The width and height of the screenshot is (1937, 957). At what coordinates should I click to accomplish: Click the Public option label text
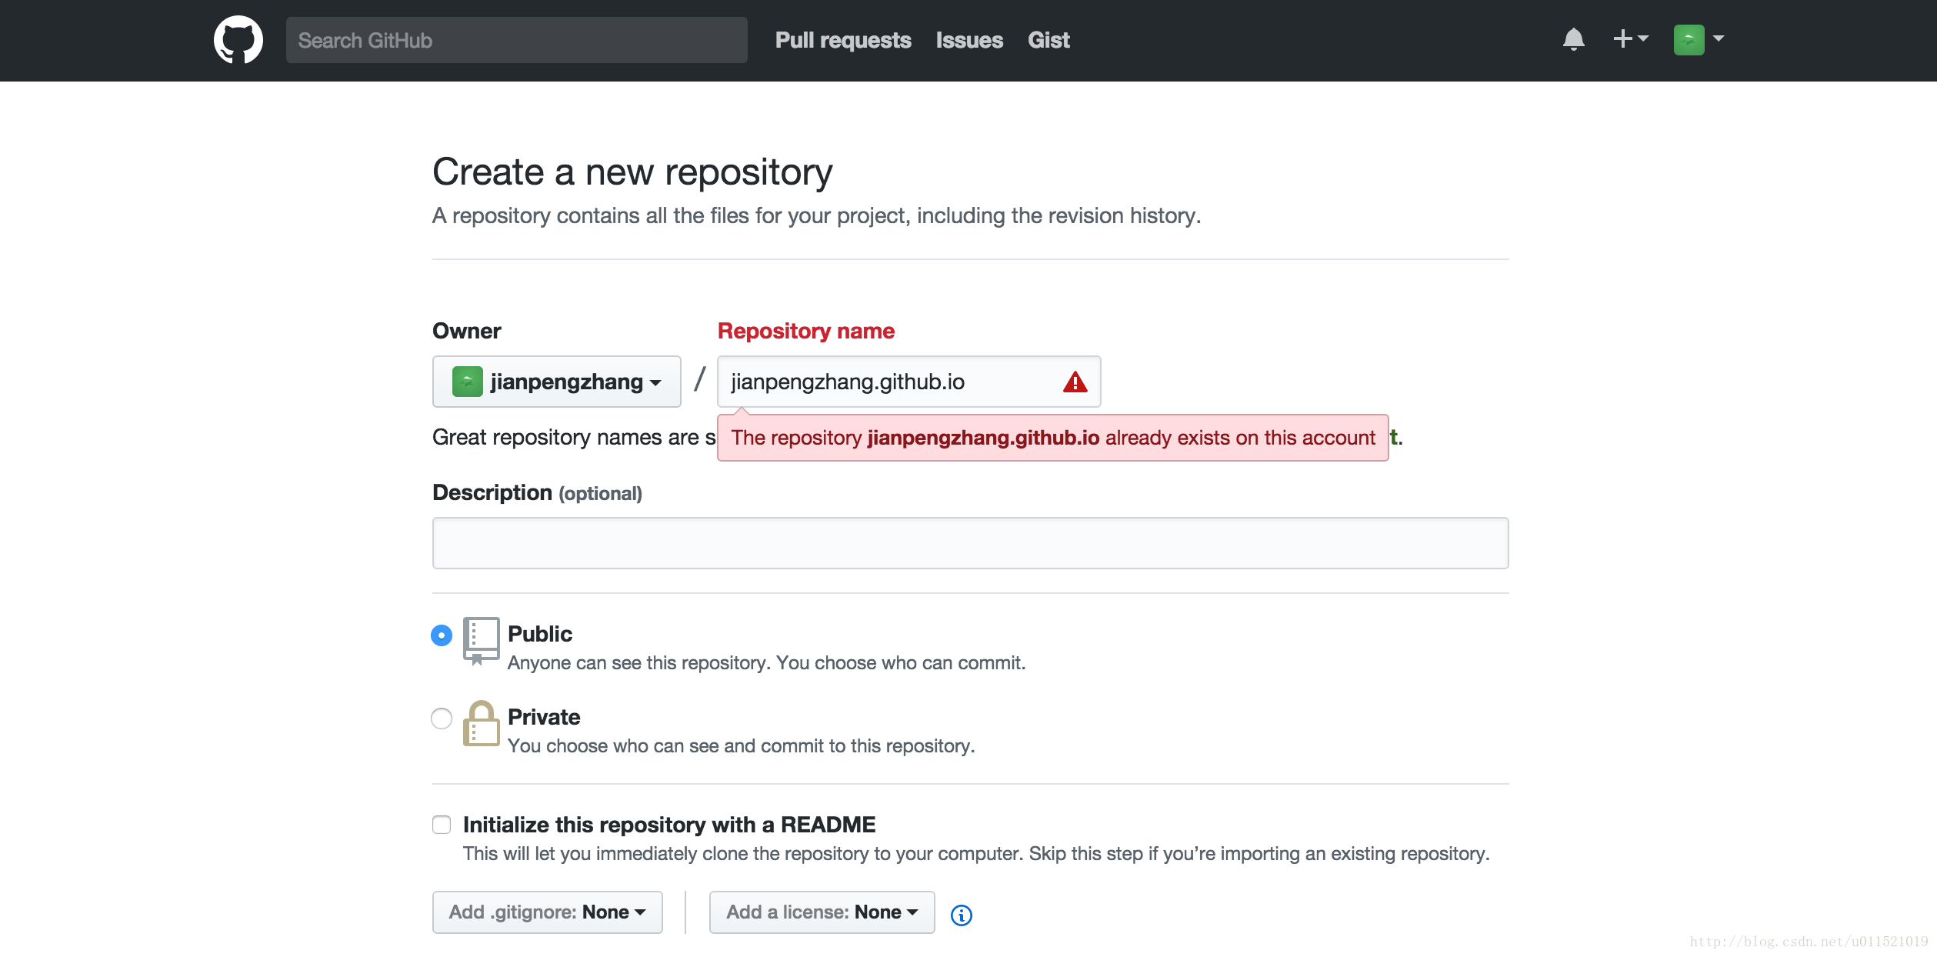(540, 634)
